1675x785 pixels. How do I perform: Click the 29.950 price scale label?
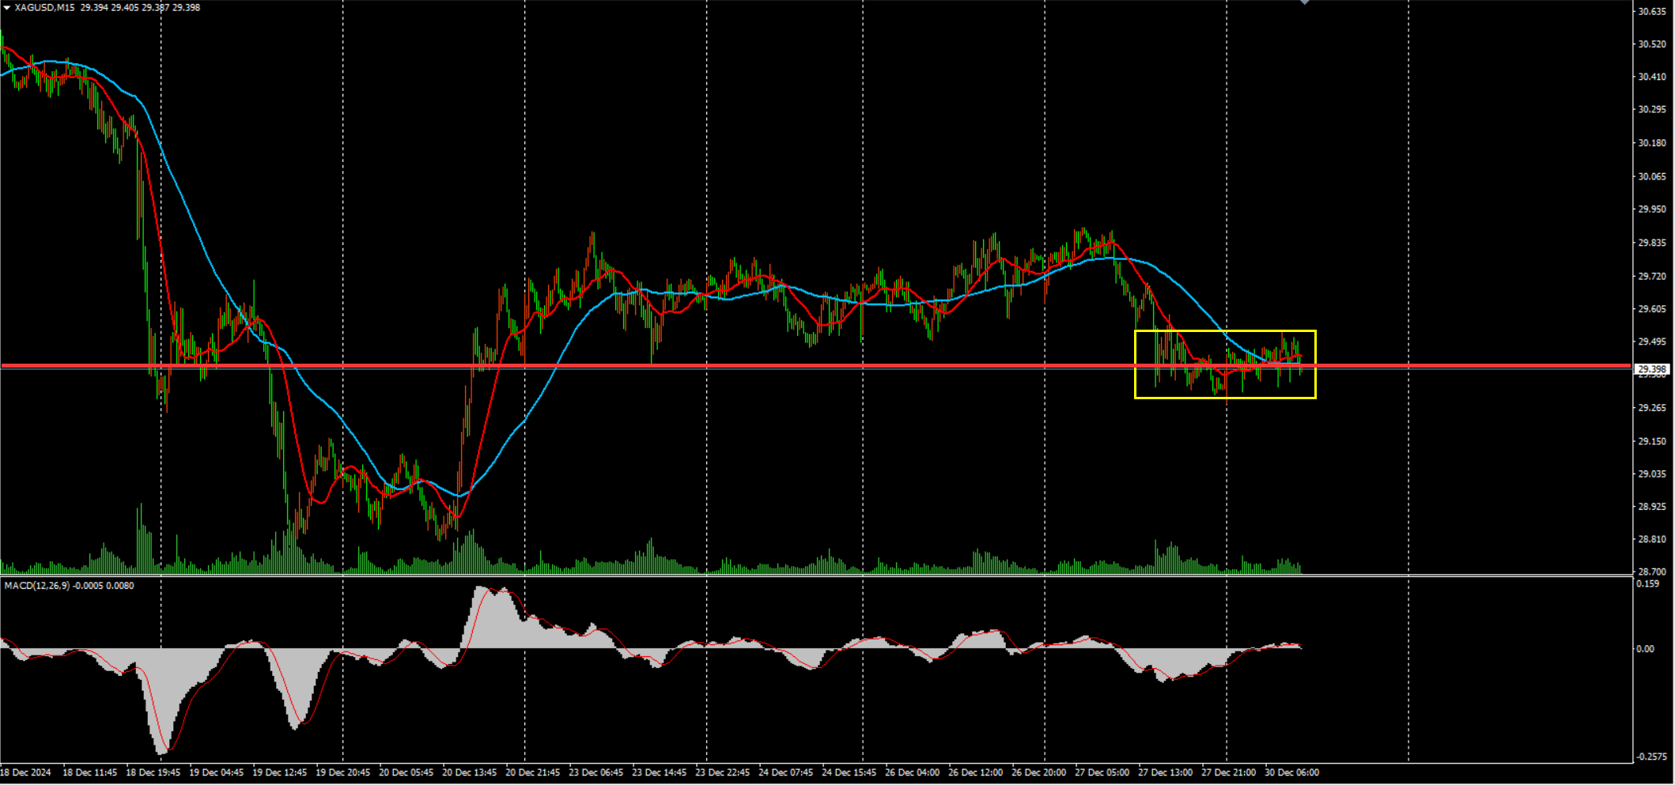pos(1652,210)
